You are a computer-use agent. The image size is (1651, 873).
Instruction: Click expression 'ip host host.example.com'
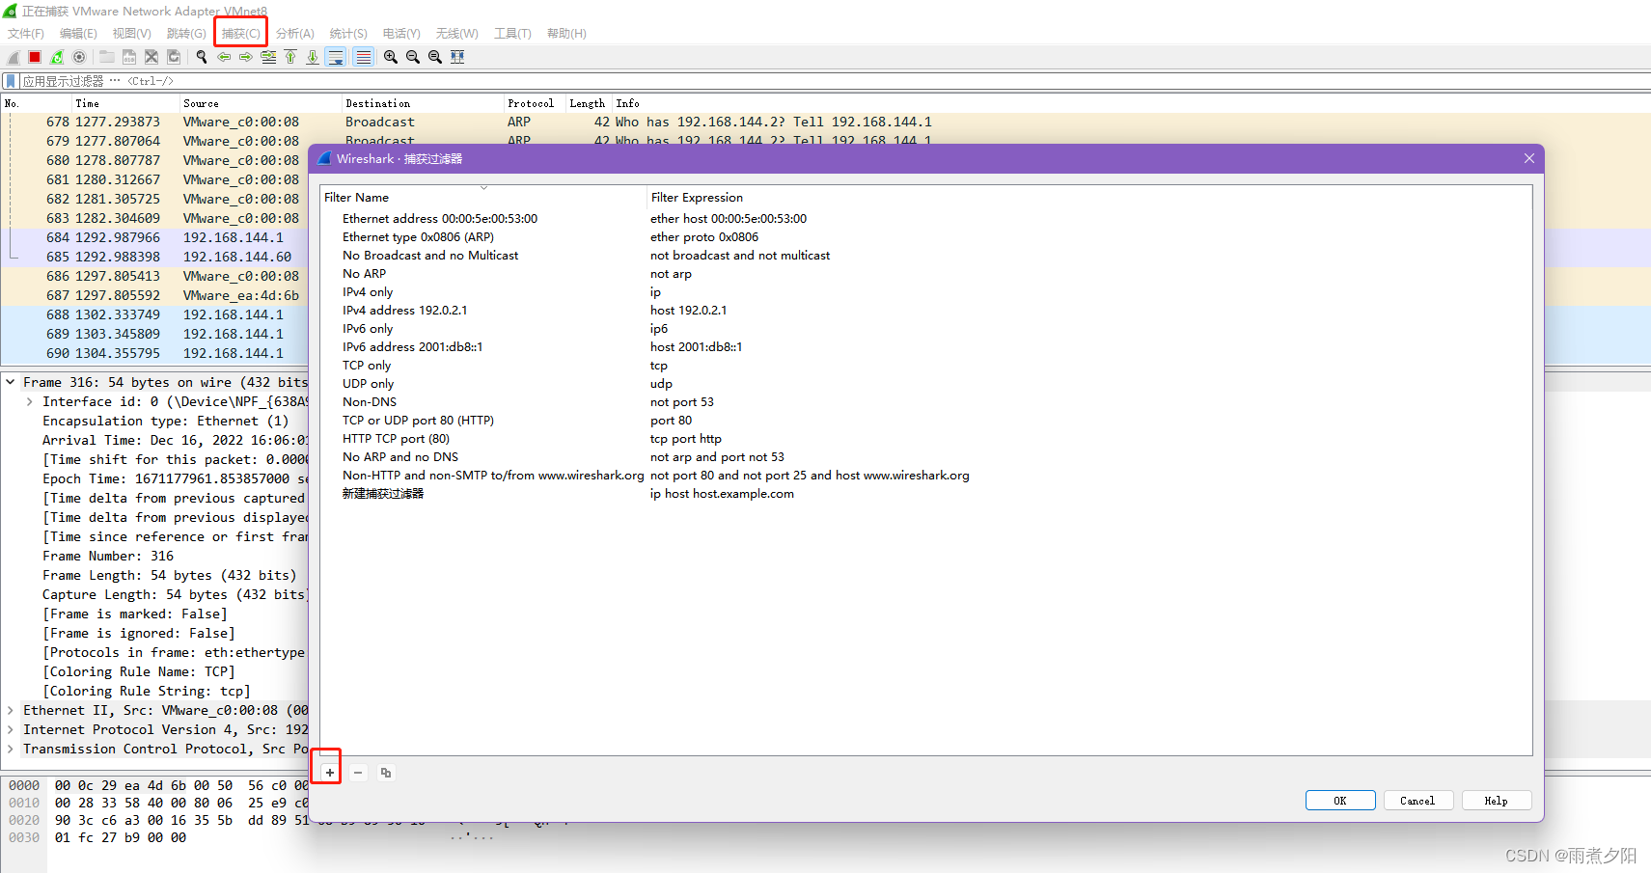pyautogui.click(x=722, y=494)
